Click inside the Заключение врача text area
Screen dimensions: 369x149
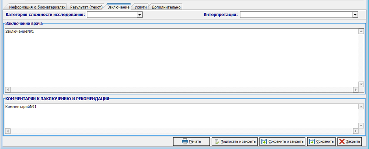(180, 59)
